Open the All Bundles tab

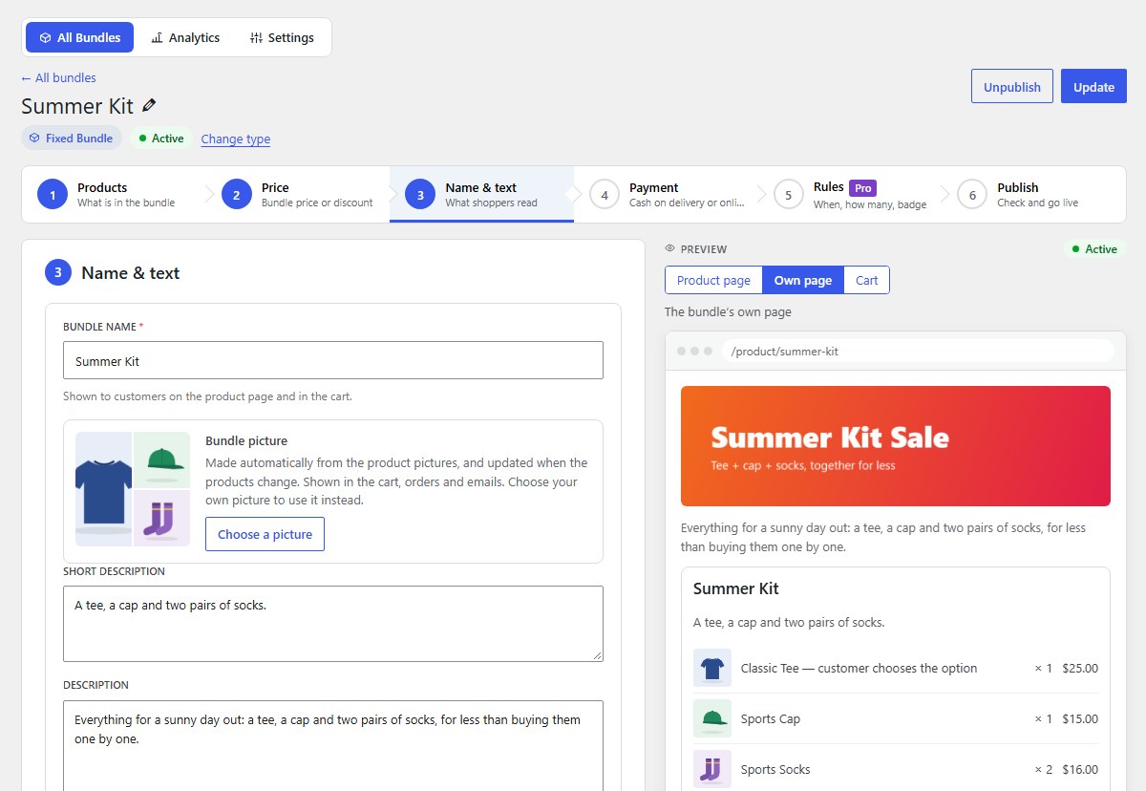pos(80,37)
